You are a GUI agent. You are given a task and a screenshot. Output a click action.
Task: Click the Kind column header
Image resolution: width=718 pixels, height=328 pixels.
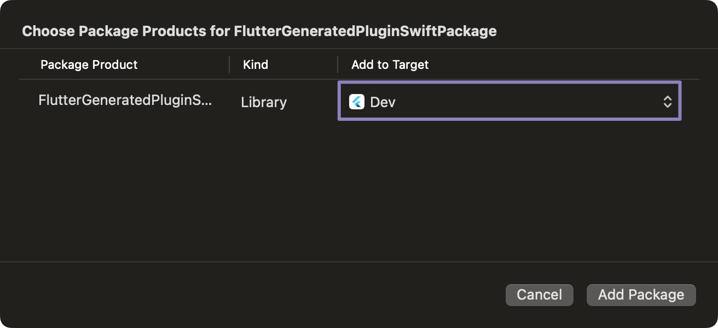256,65
